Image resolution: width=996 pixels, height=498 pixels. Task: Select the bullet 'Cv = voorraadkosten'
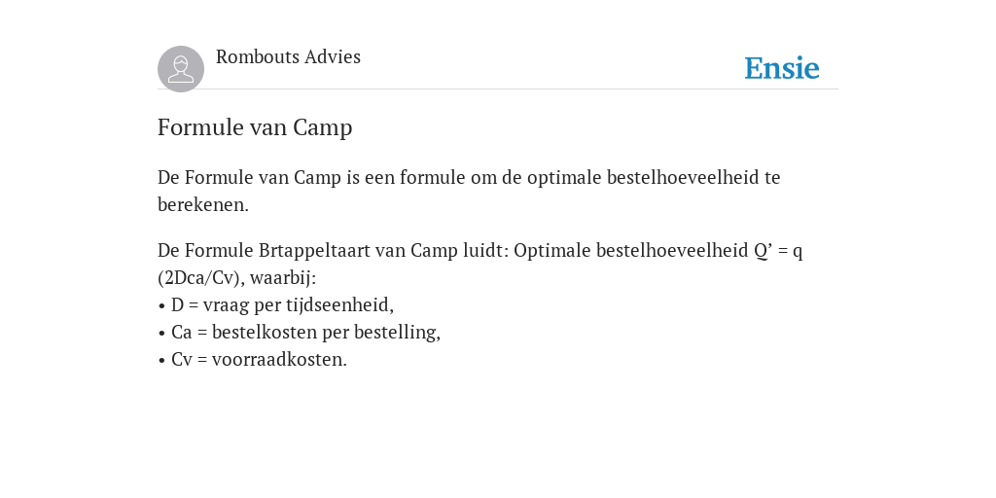pos(252,360)
